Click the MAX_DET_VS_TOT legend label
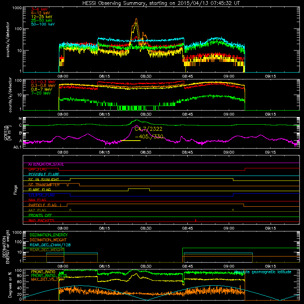Viewport: 304px width, 304px height. click(47, 279)
